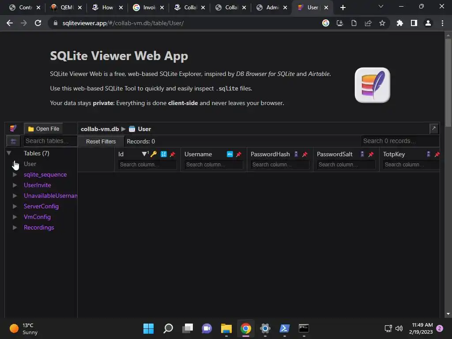
Task: Click the Username column header
Action: click(x=198, y=154)
